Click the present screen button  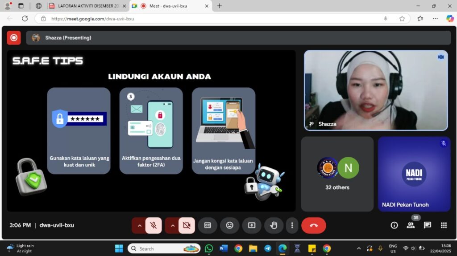tap(252, 225)
